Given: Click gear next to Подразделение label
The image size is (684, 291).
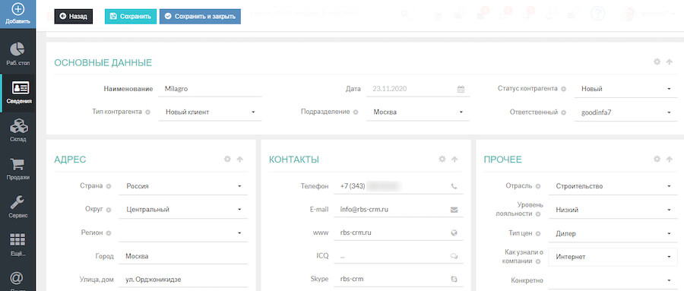Looking at the screenshot, I should point(356,112).
